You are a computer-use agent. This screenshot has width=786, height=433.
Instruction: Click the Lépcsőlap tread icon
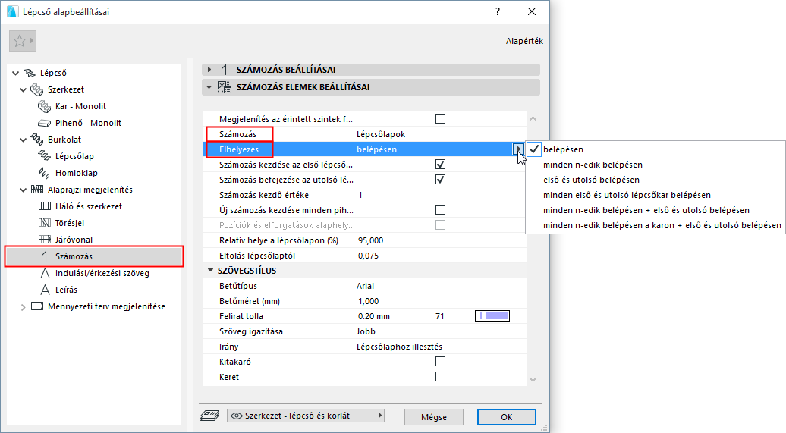click(45, 156)
